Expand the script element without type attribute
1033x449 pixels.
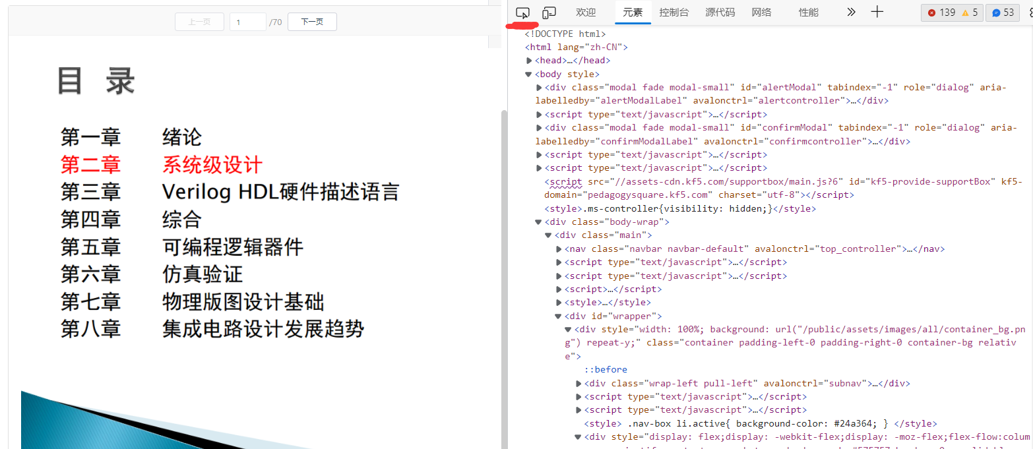pyautogui.click(x=559, y=289)
